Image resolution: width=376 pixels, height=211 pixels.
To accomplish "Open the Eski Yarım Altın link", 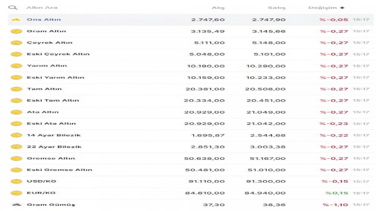I will point(56,77).
